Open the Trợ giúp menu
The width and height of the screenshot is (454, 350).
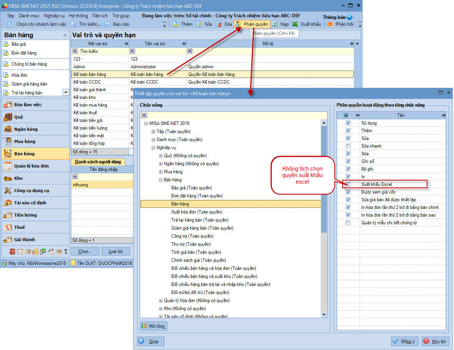click(x=121, y=16)
